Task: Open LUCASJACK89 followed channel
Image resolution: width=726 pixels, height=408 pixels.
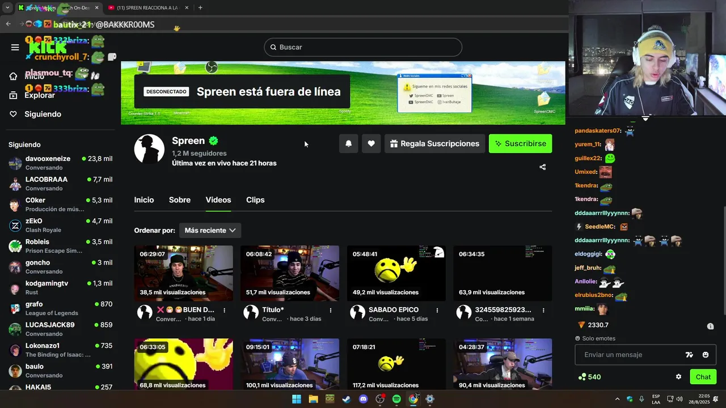Action: click(60, 329)
